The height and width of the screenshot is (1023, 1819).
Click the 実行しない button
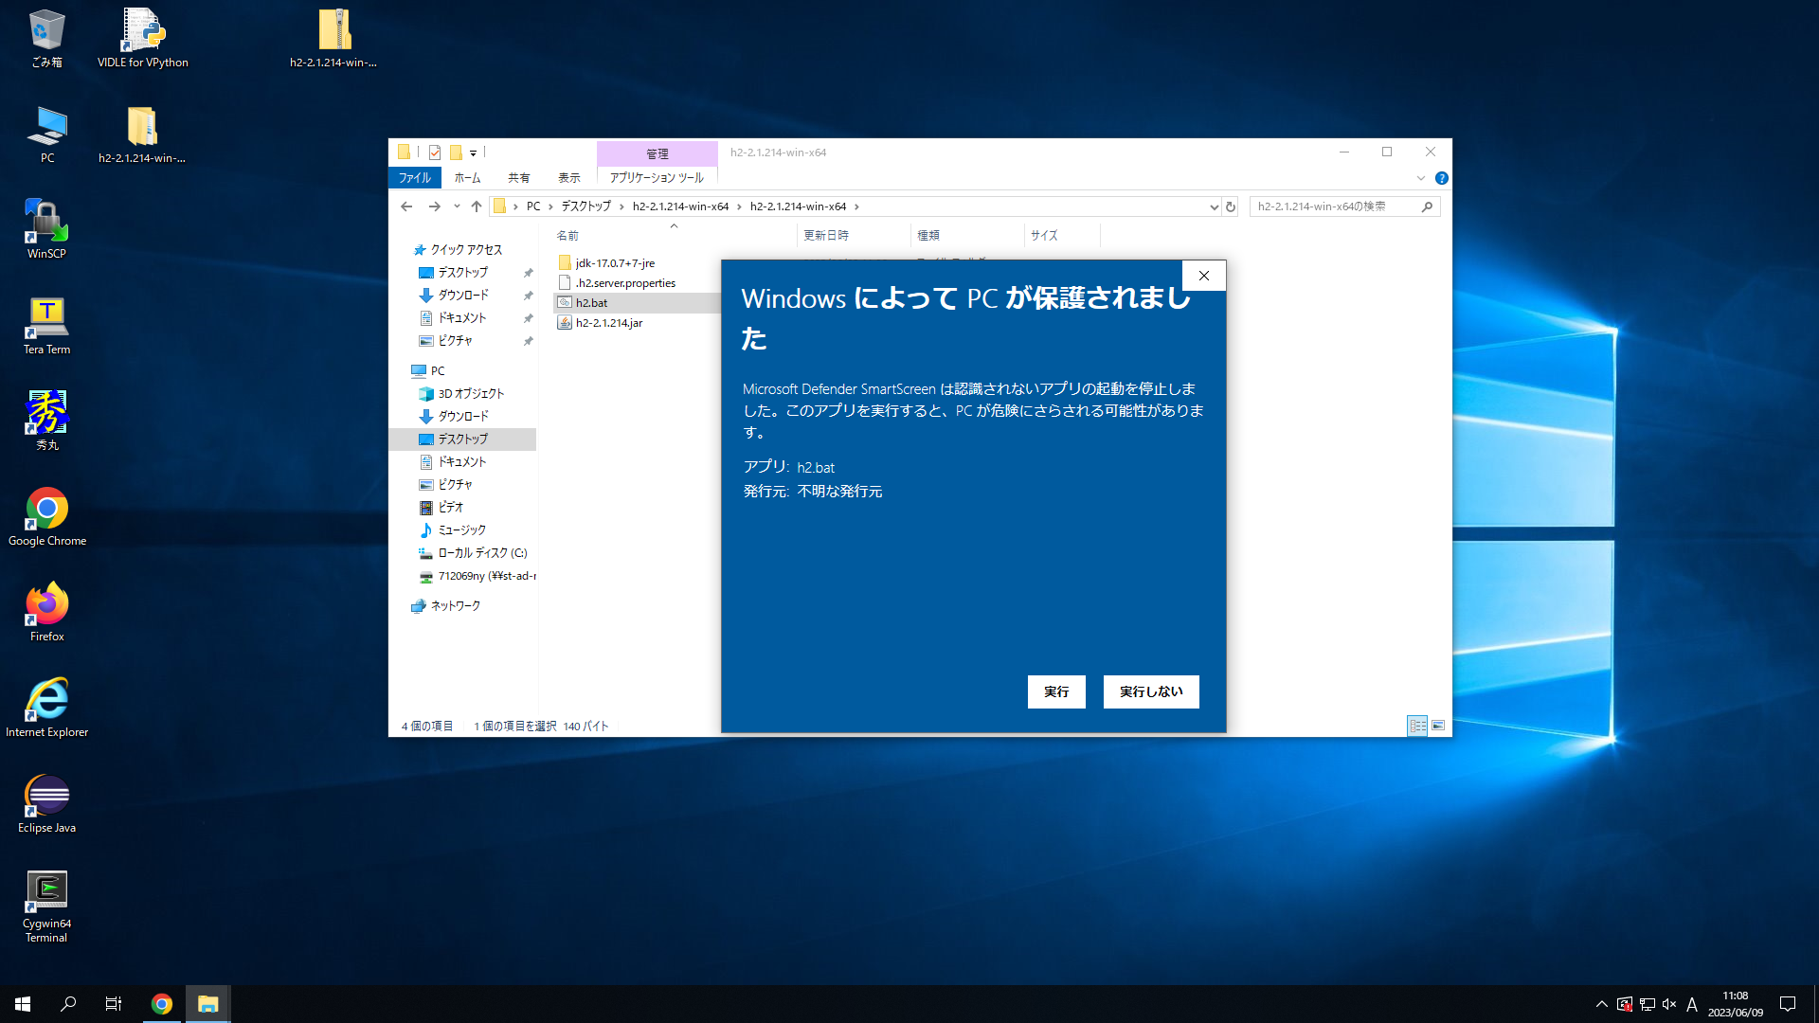click(1150, 691)
